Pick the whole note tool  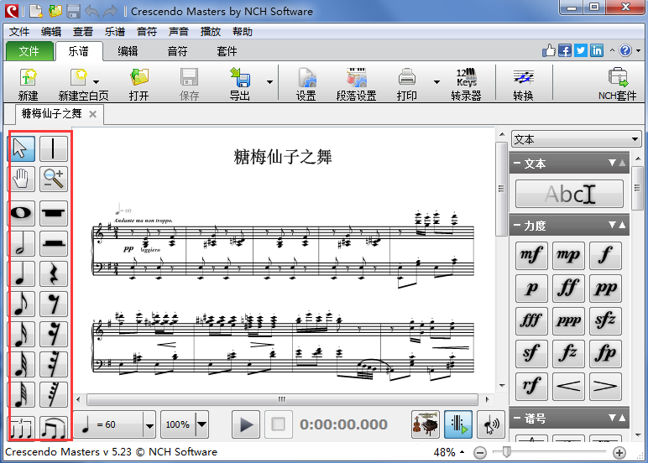tap(21, 213)
